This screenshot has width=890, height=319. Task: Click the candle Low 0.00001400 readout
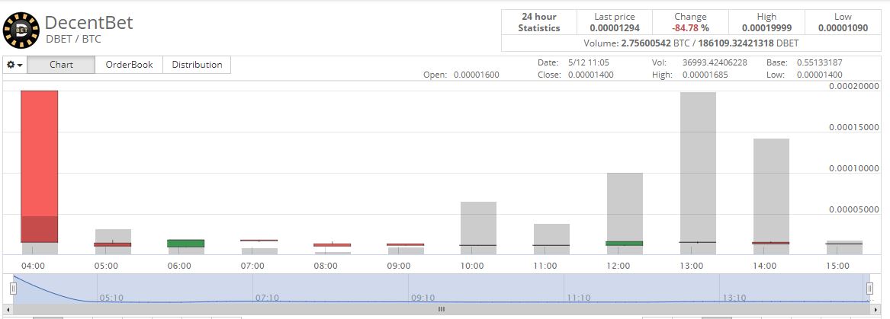tap(805, 75)
